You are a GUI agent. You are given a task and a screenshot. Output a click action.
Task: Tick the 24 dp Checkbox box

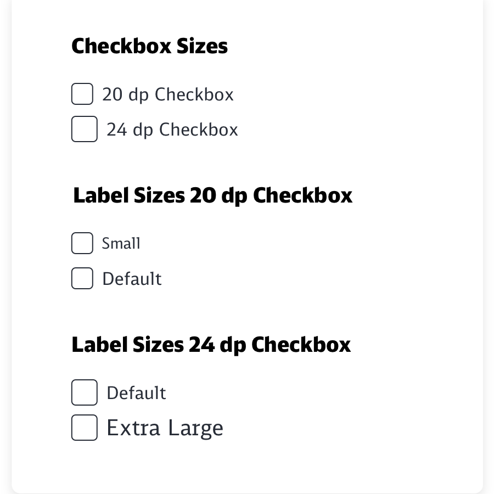[x=85, y=129]
